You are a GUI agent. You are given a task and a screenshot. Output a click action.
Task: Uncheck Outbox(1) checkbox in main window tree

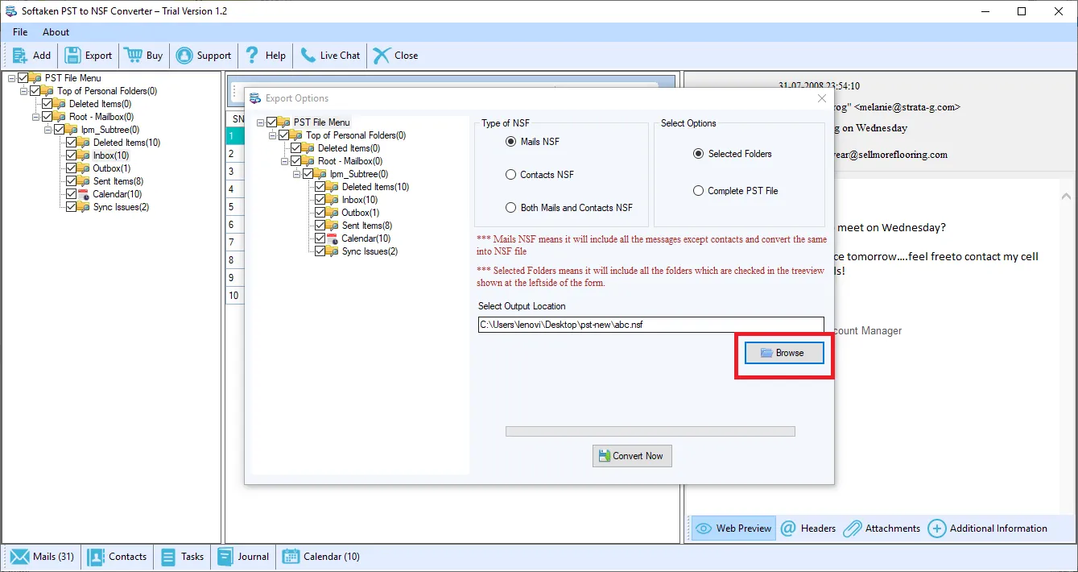[71, 168]
